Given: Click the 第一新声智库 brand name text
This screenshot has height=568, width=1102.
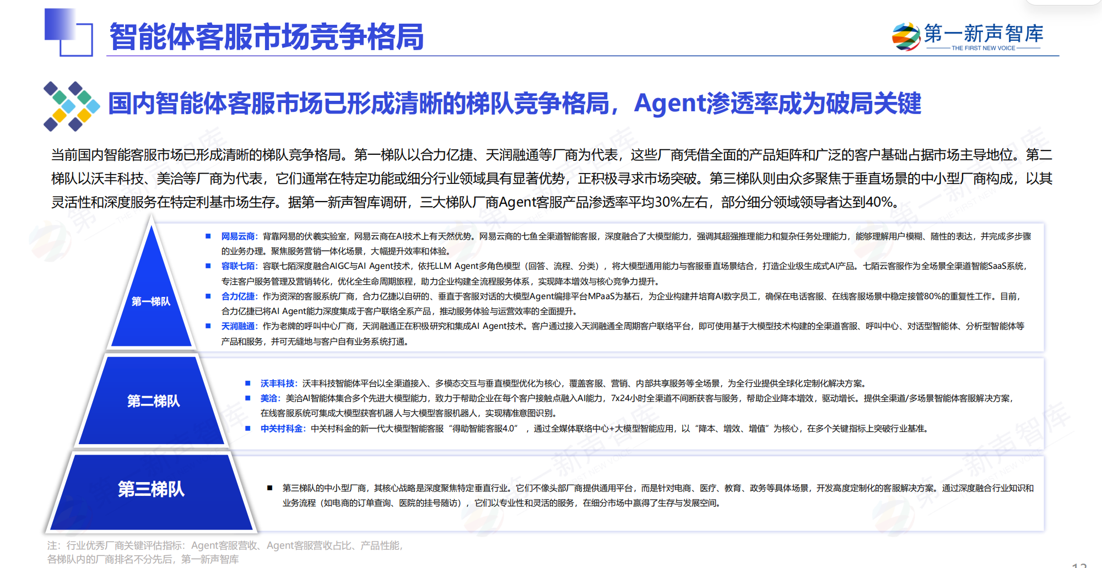Looking at the screenshot, I should pyautogui.click(x=984, y=33).
